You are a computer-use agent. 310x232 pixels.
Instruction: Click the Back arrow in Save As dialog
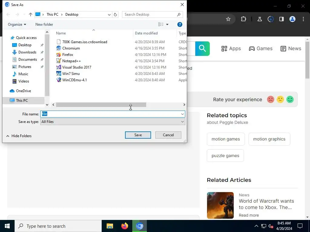(x=8, y=14)
